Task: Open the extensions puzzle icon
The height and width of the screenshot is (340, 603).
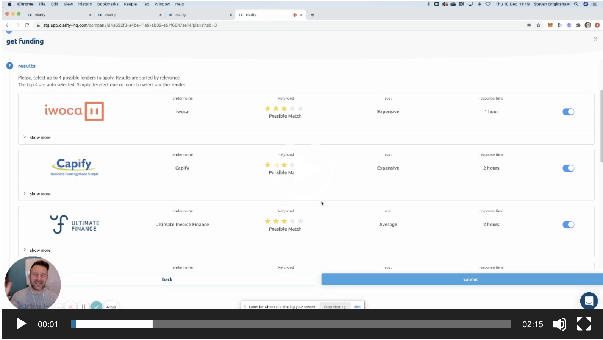Action: coord(578,25)
